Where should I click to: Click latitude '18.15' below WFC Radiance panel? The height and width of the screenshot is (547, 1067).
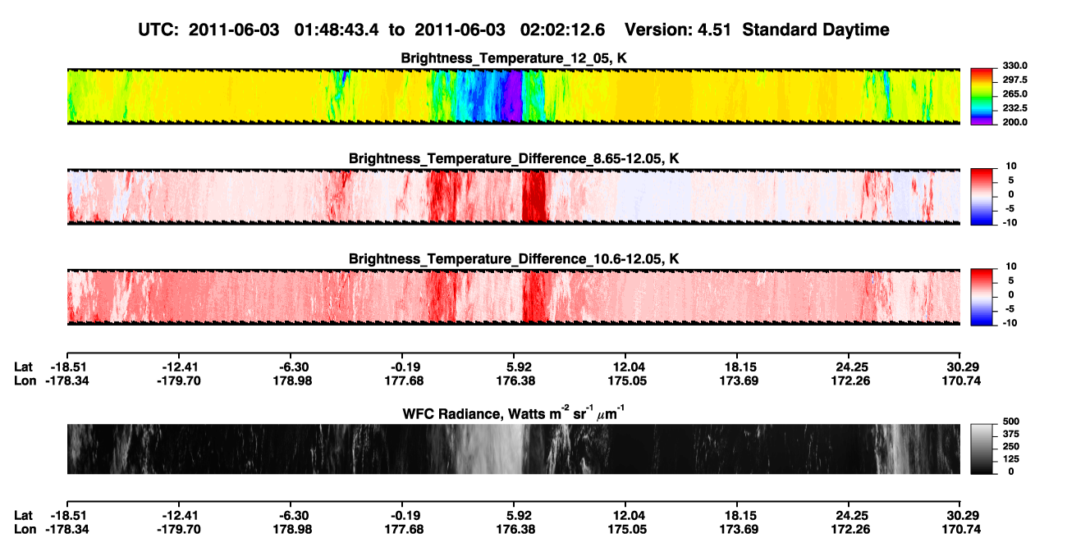click(x=740, y=515)
